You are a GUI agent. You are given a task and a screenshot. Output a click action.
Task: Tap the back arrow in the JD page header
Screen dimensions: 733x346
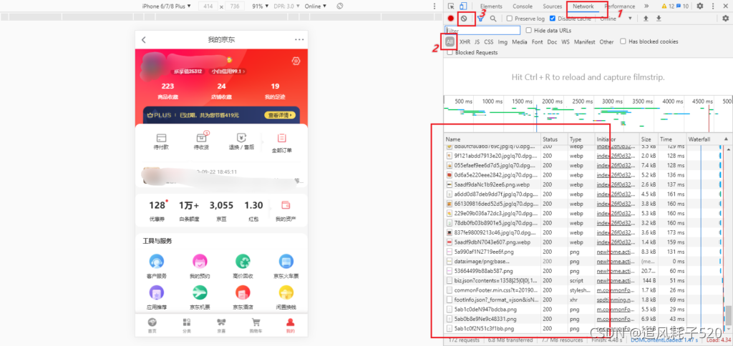143,40
